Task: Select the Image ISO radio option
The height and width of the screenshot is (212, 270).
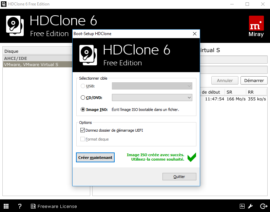Action: [x=83, y=110]
